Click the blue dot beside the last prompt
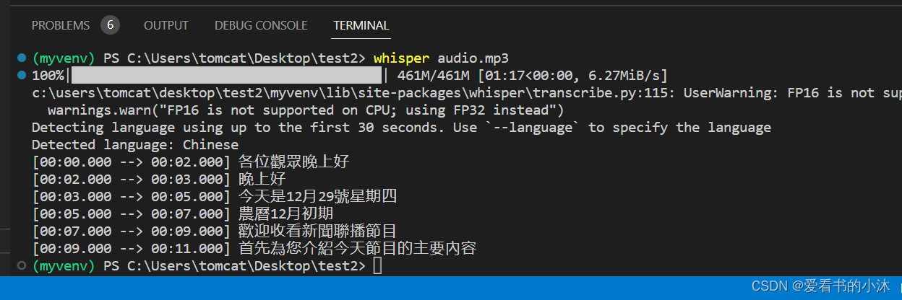This screenshot has width=902, height=300. tap(22, 265)
